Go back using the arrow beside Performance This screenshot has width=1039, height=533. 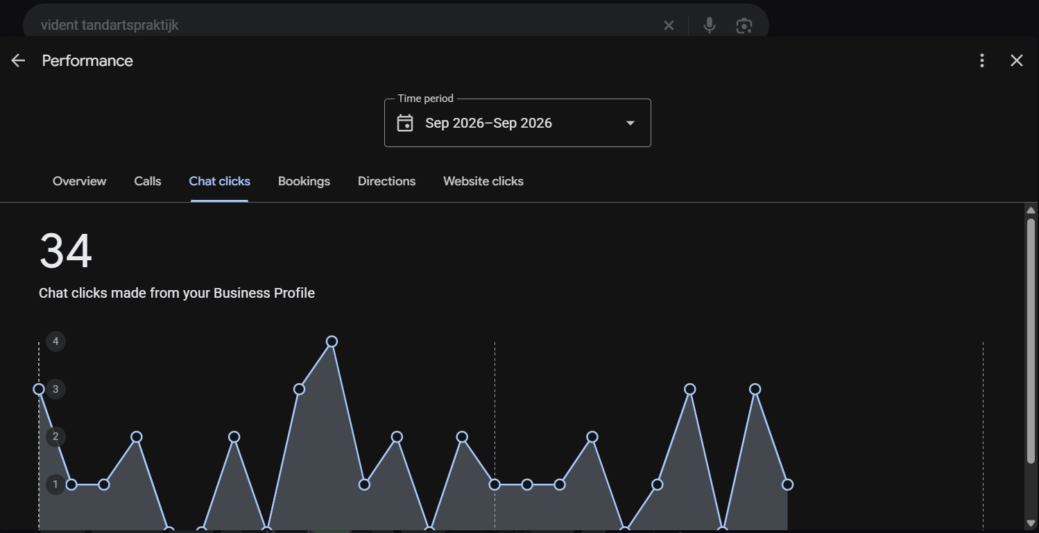(x=18, y=60)
